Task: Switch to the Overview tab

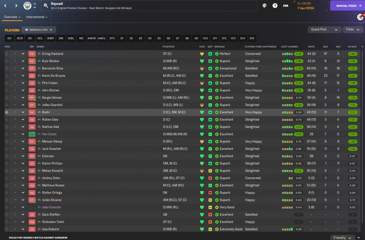Action: (x=12, y=17)
